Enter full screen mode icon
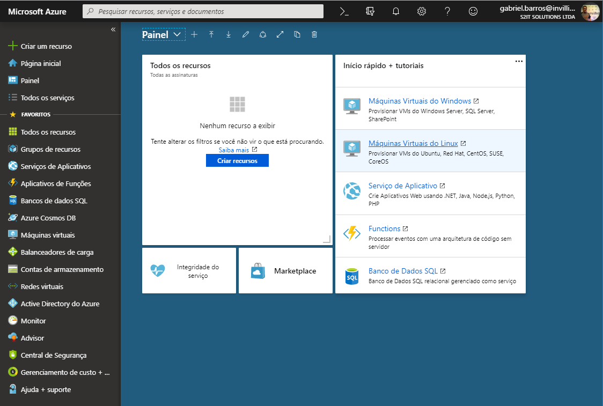This screenshot has height=406, width=603. point(280,35)
